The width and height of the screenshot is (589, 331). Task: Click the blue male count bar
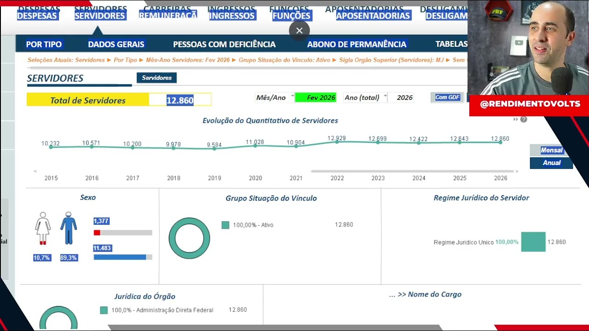(120, 257)
